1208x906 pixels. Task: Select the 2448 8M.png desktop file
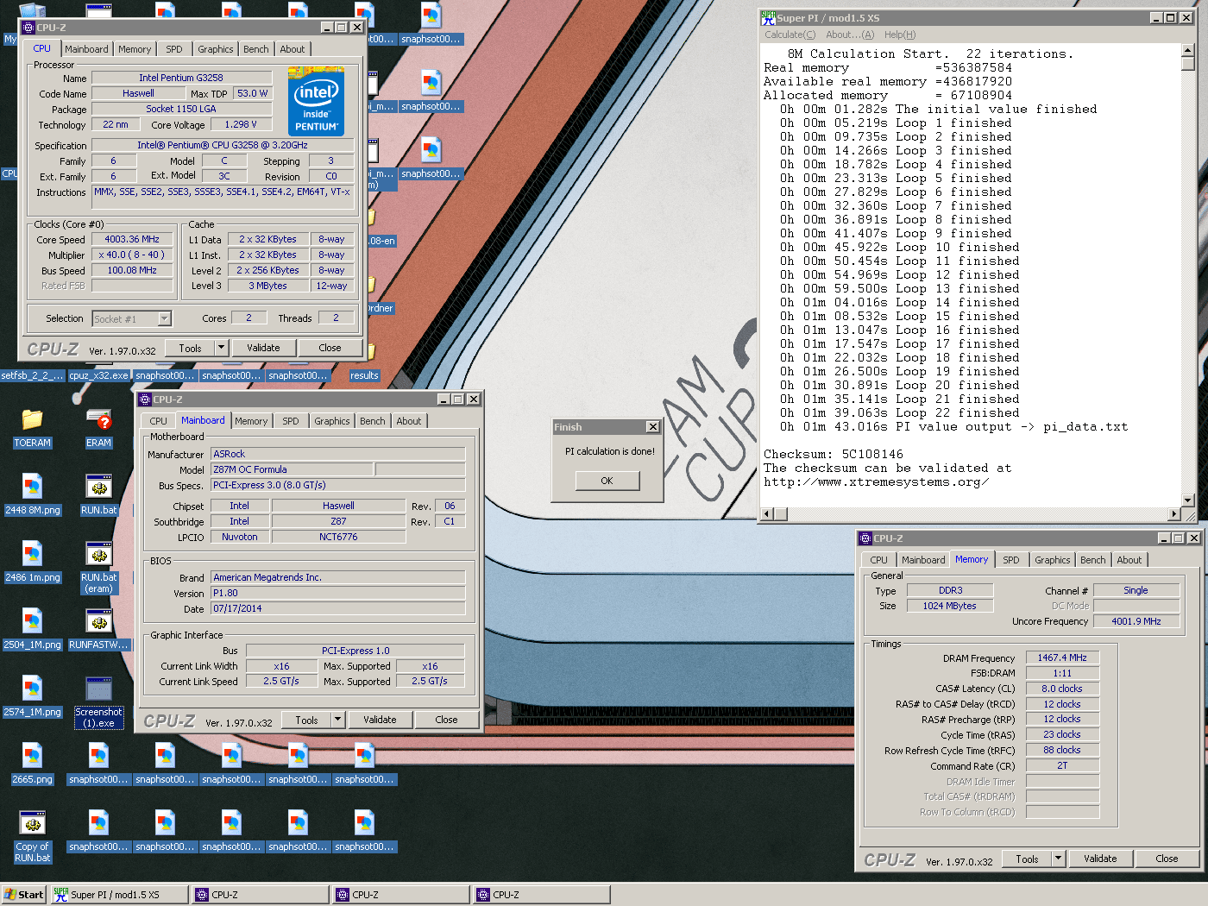(32, 495)
